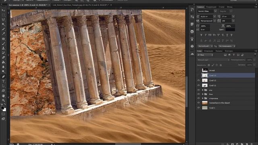Toggle faux bold text style

coord(201,35)
